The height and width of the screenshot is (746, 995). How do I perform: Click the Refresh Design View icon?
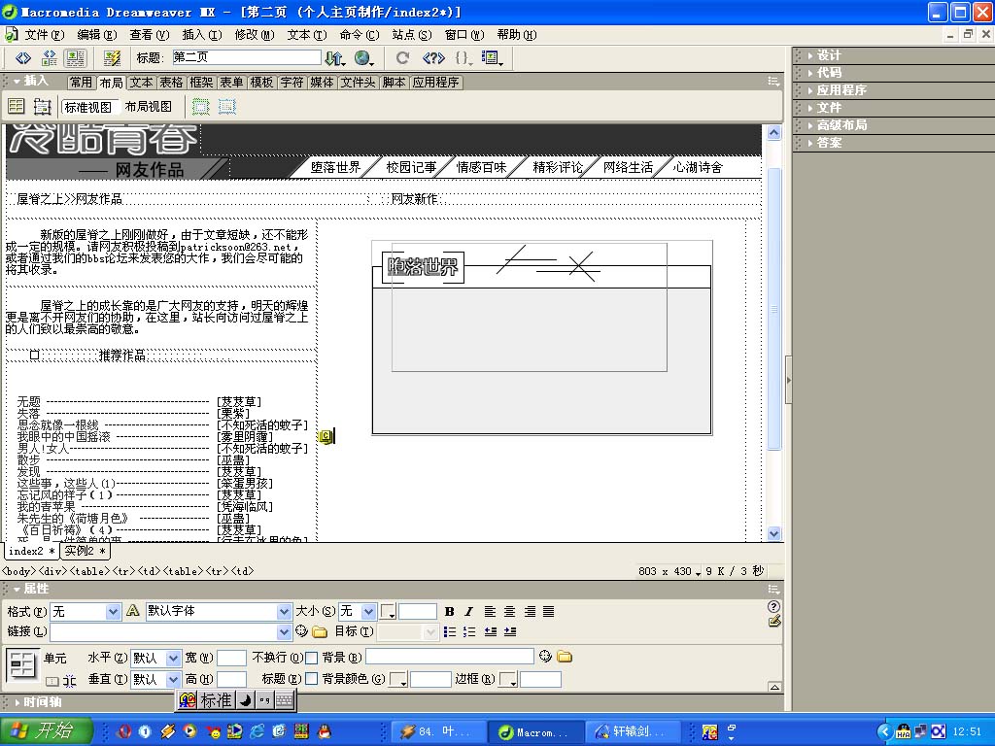[402, 58]
